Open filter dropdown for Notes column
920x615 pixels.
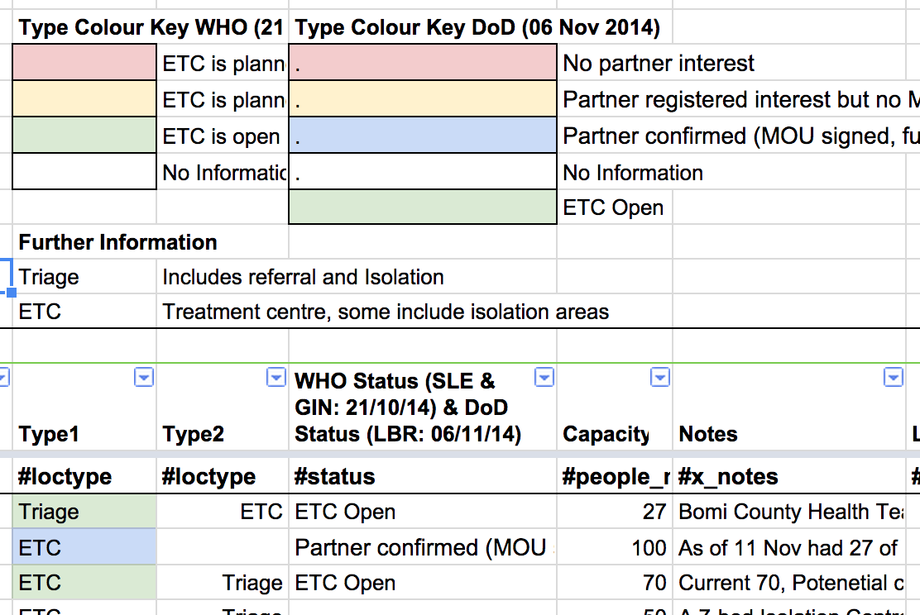(x=893, y=377)
